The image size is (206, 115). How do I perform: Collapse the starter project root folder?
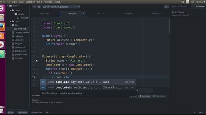click(8, 6)
